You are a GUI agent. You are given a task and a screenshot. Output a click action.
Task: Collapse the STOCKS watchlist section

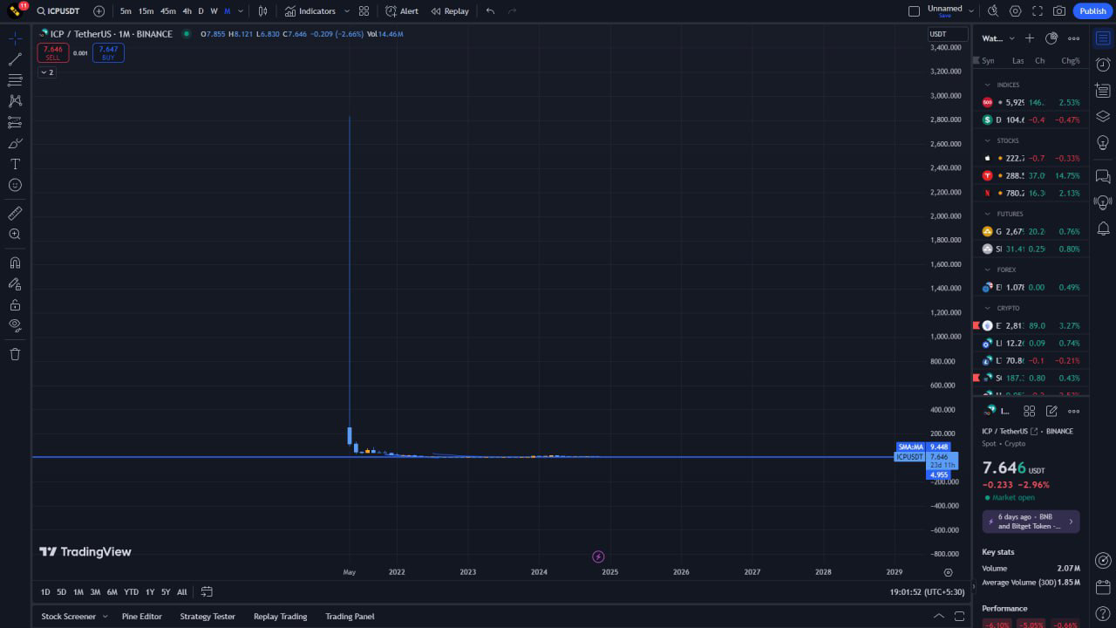coord(987,140)
